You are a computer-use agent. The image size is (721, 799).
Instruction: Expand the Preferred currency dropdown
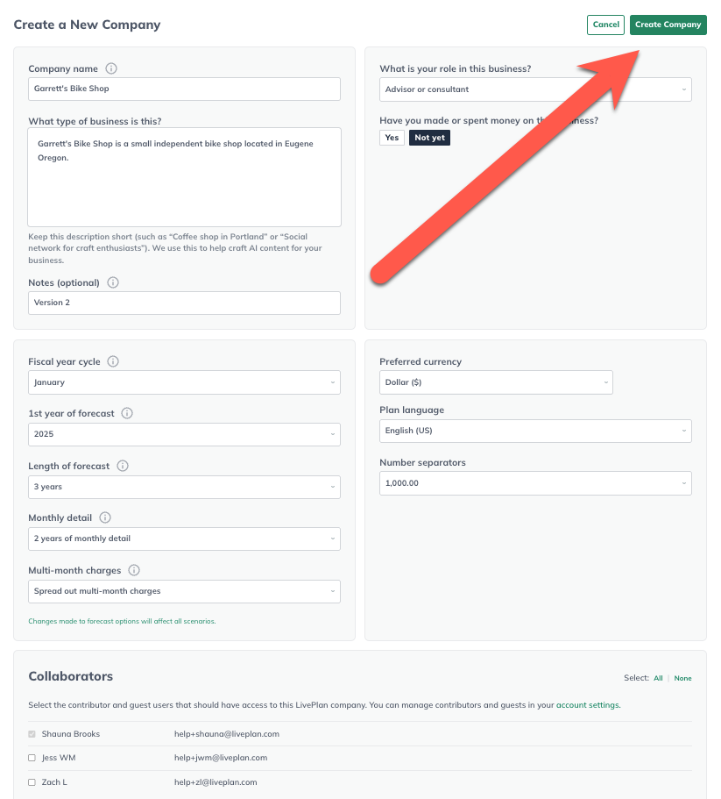[496, 382]
